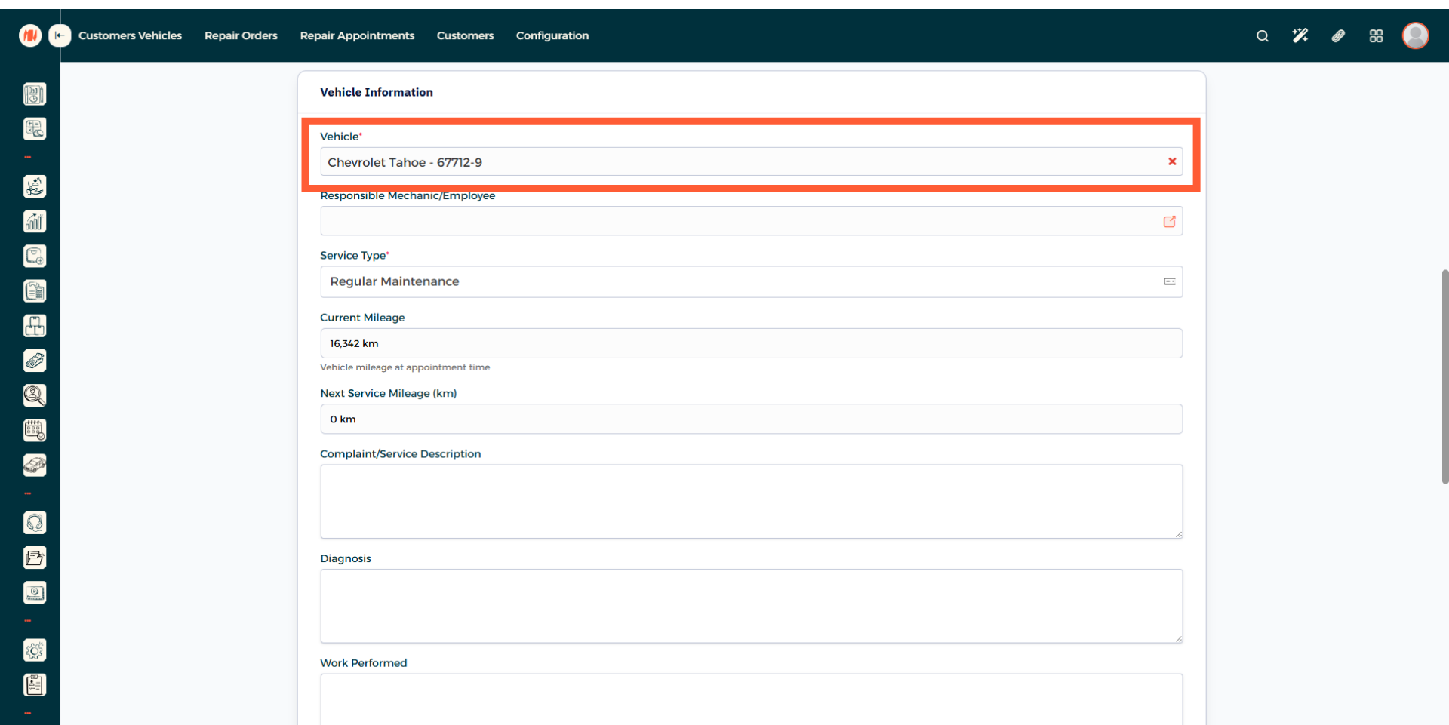Image resolution: width=1449 pixels, height=725 pixels.
Task: Open the apps grid icon
Action: [1376, 36]
